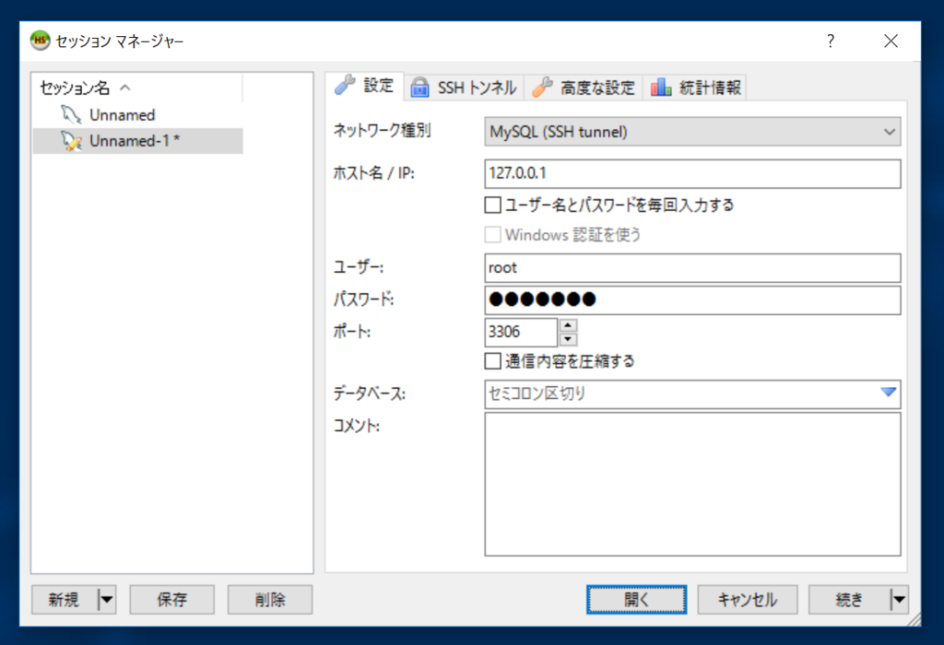Click the キャンセル button

tap(748, 599)
